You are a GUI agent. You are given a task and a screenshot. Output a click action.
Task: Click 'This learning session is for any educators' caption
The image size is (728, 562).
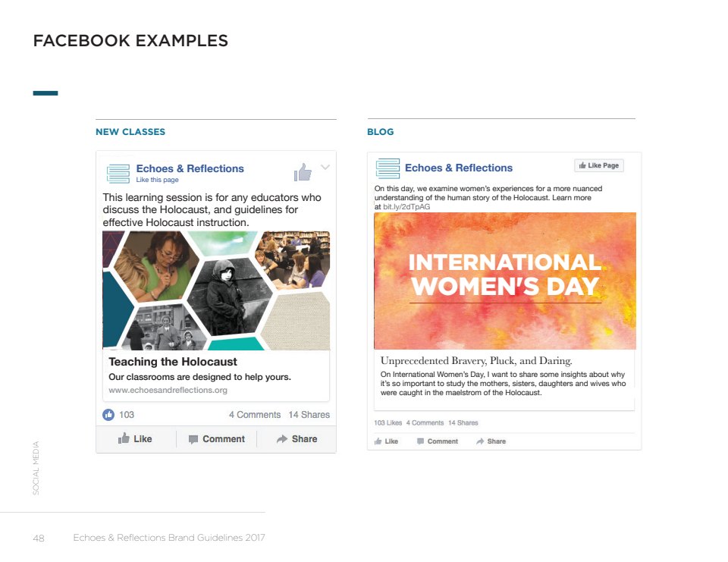(212, 210)
